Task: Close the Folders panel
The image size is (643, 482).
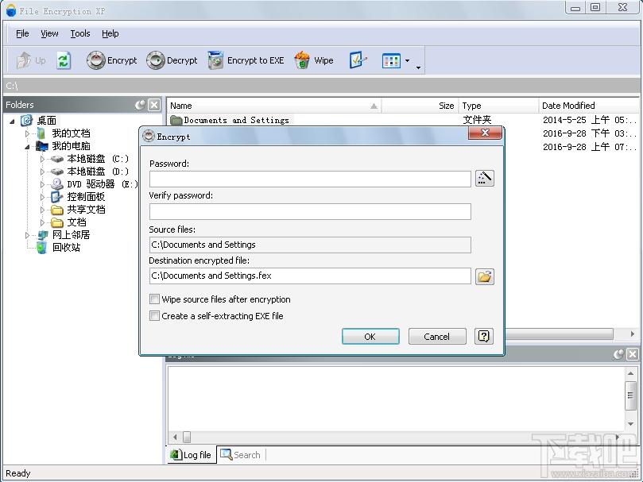Action: 154,105
